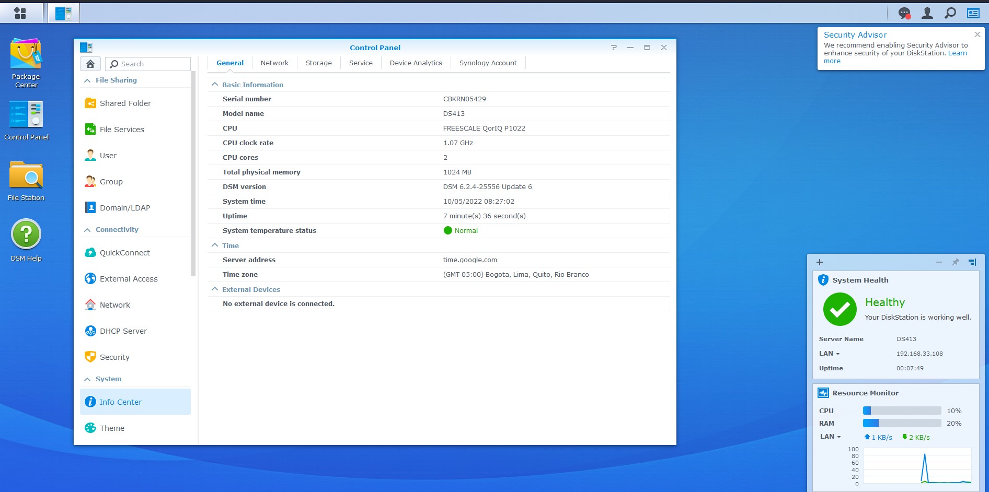Open the notifications chat bubble icon
The height and width of the screenshot is (492, 989).
point(904,13)
